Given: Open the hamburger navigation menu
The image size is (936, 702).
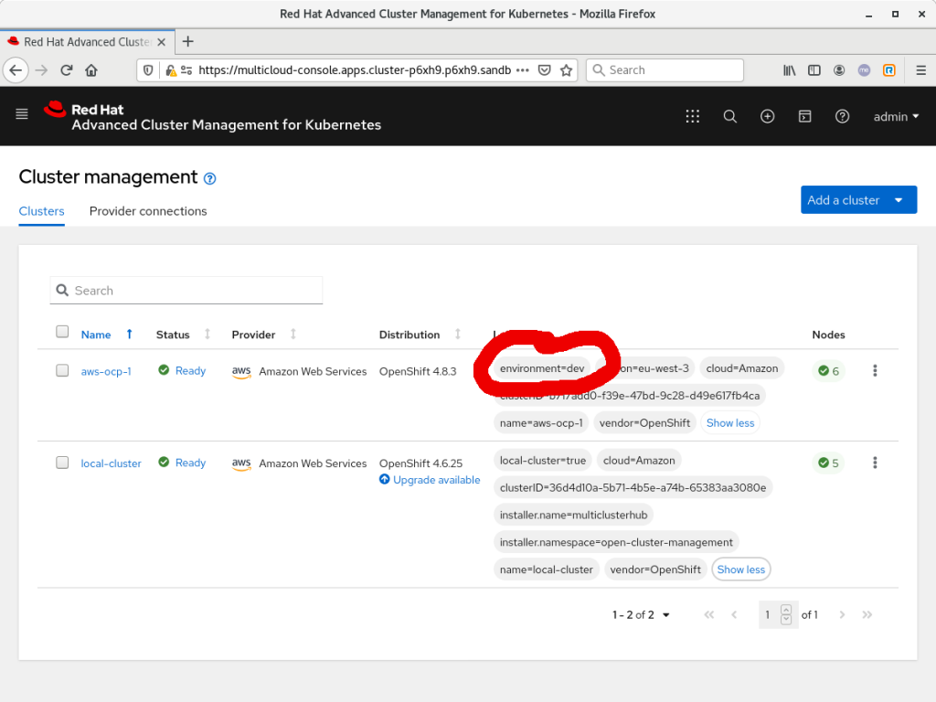Looking at the screenshot, I should point(22,114).
